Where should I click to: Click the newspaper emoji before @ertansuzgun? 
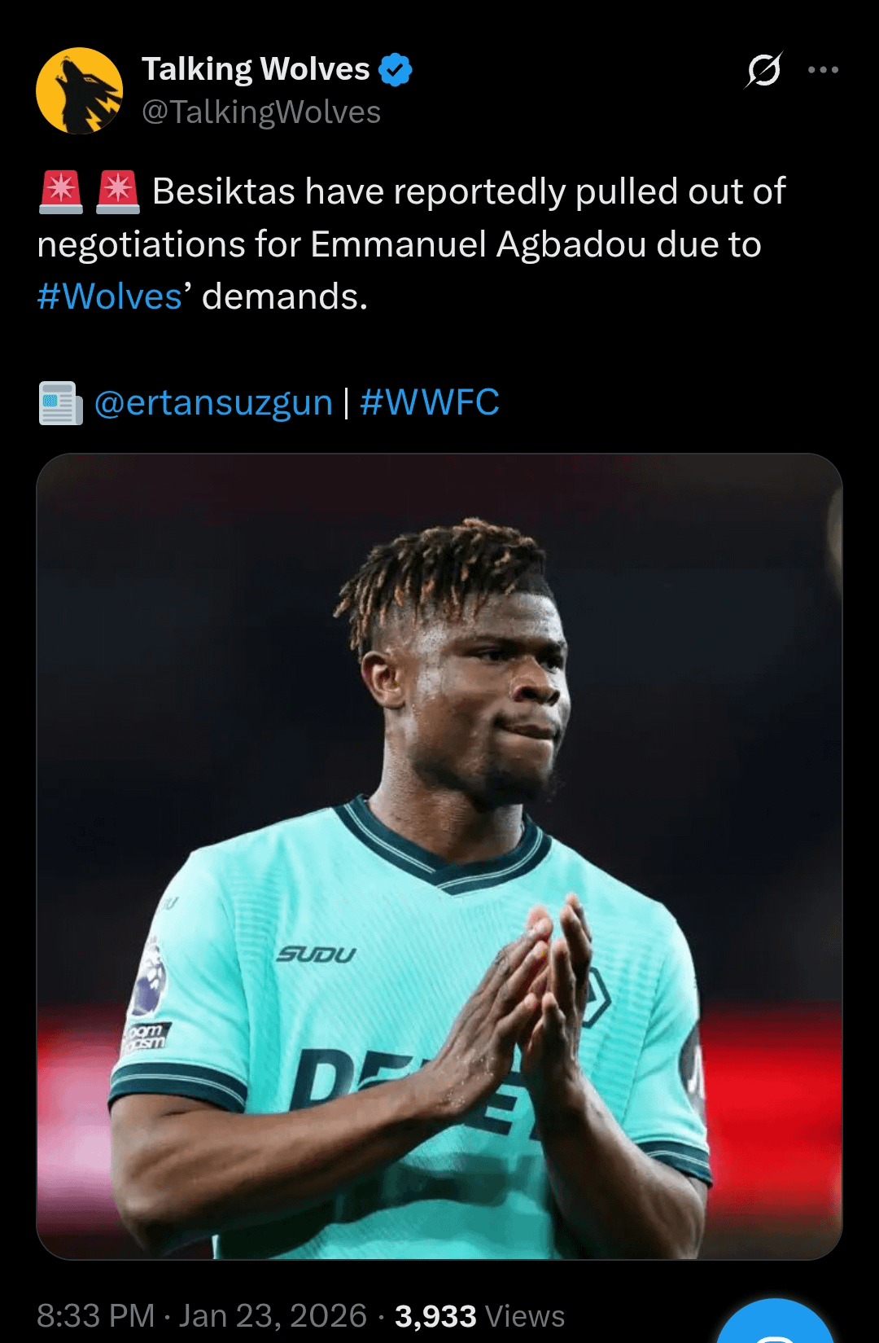(x=61, y=403)
